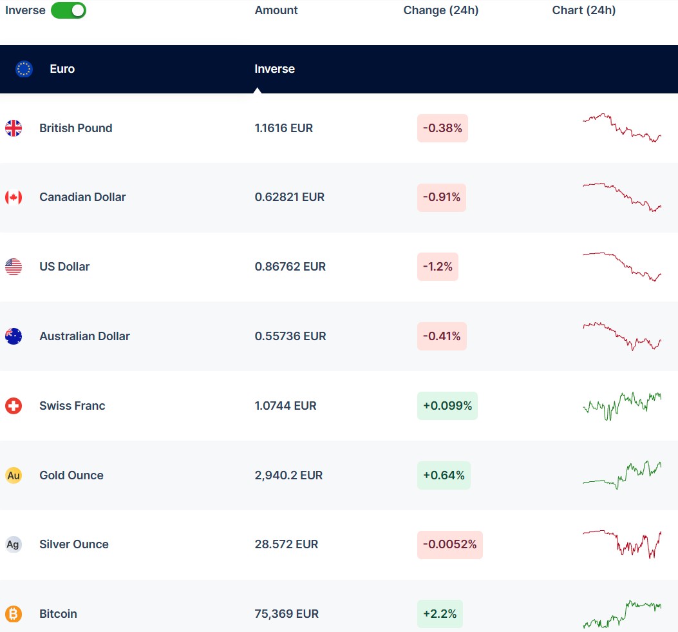Click the British Pound flag icon
678x632 pixels.
(14, 128)
